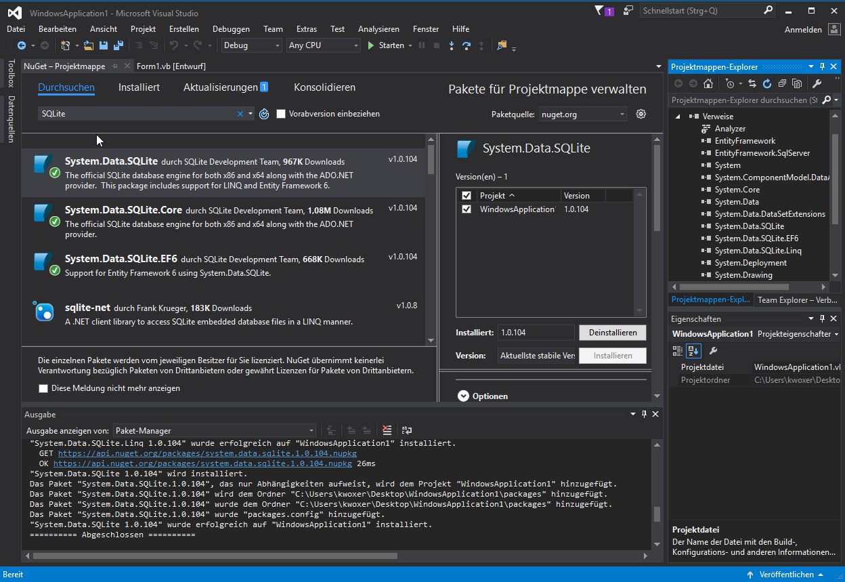
Task: Uncheck the WindowsApplication1 project checkbox
Action: pos(466,209)
